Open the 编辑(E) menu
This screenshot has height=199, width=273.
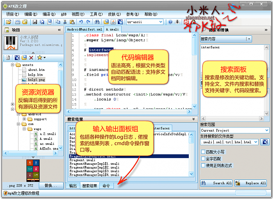31,14
